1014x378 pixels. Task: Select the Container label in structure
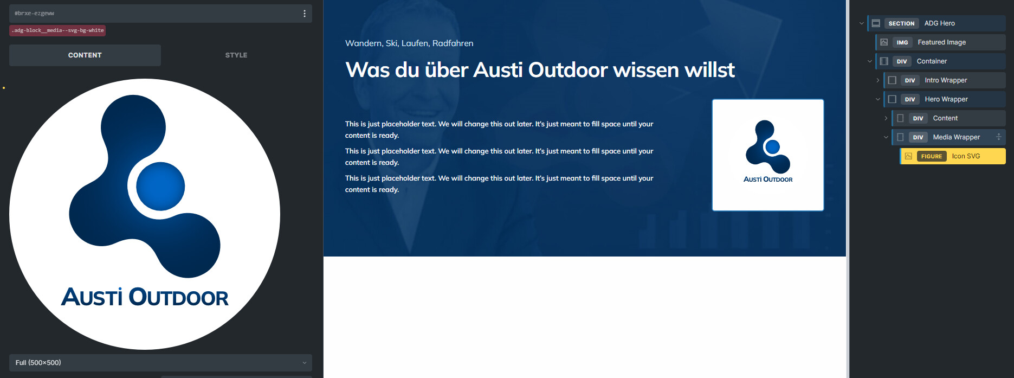pos(932,61)
